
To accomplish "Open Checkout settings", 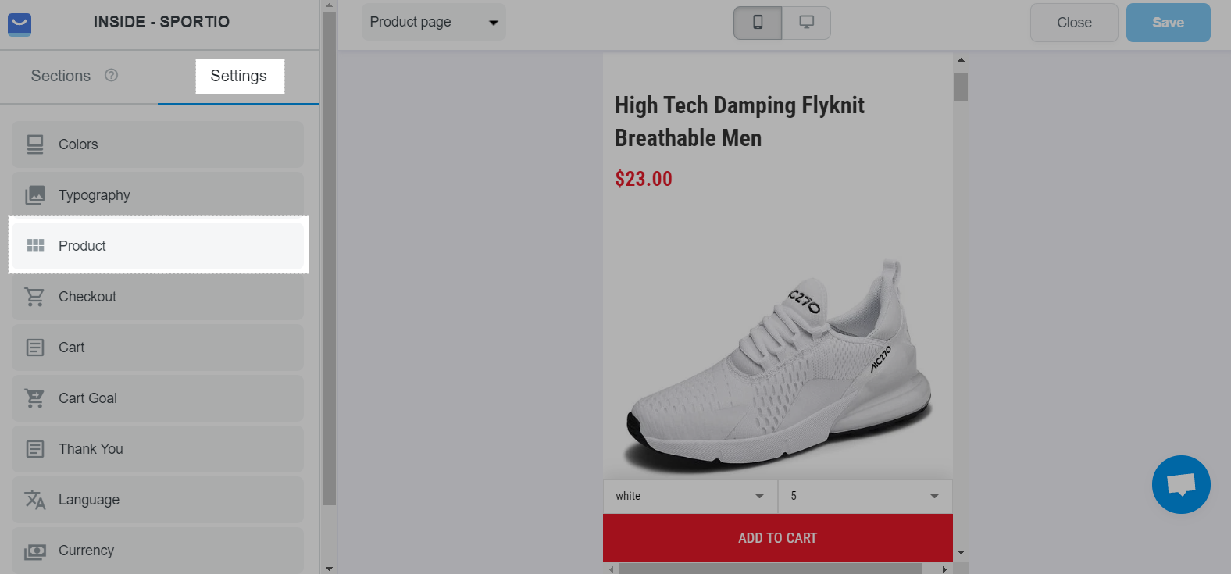I will point(158,297).
